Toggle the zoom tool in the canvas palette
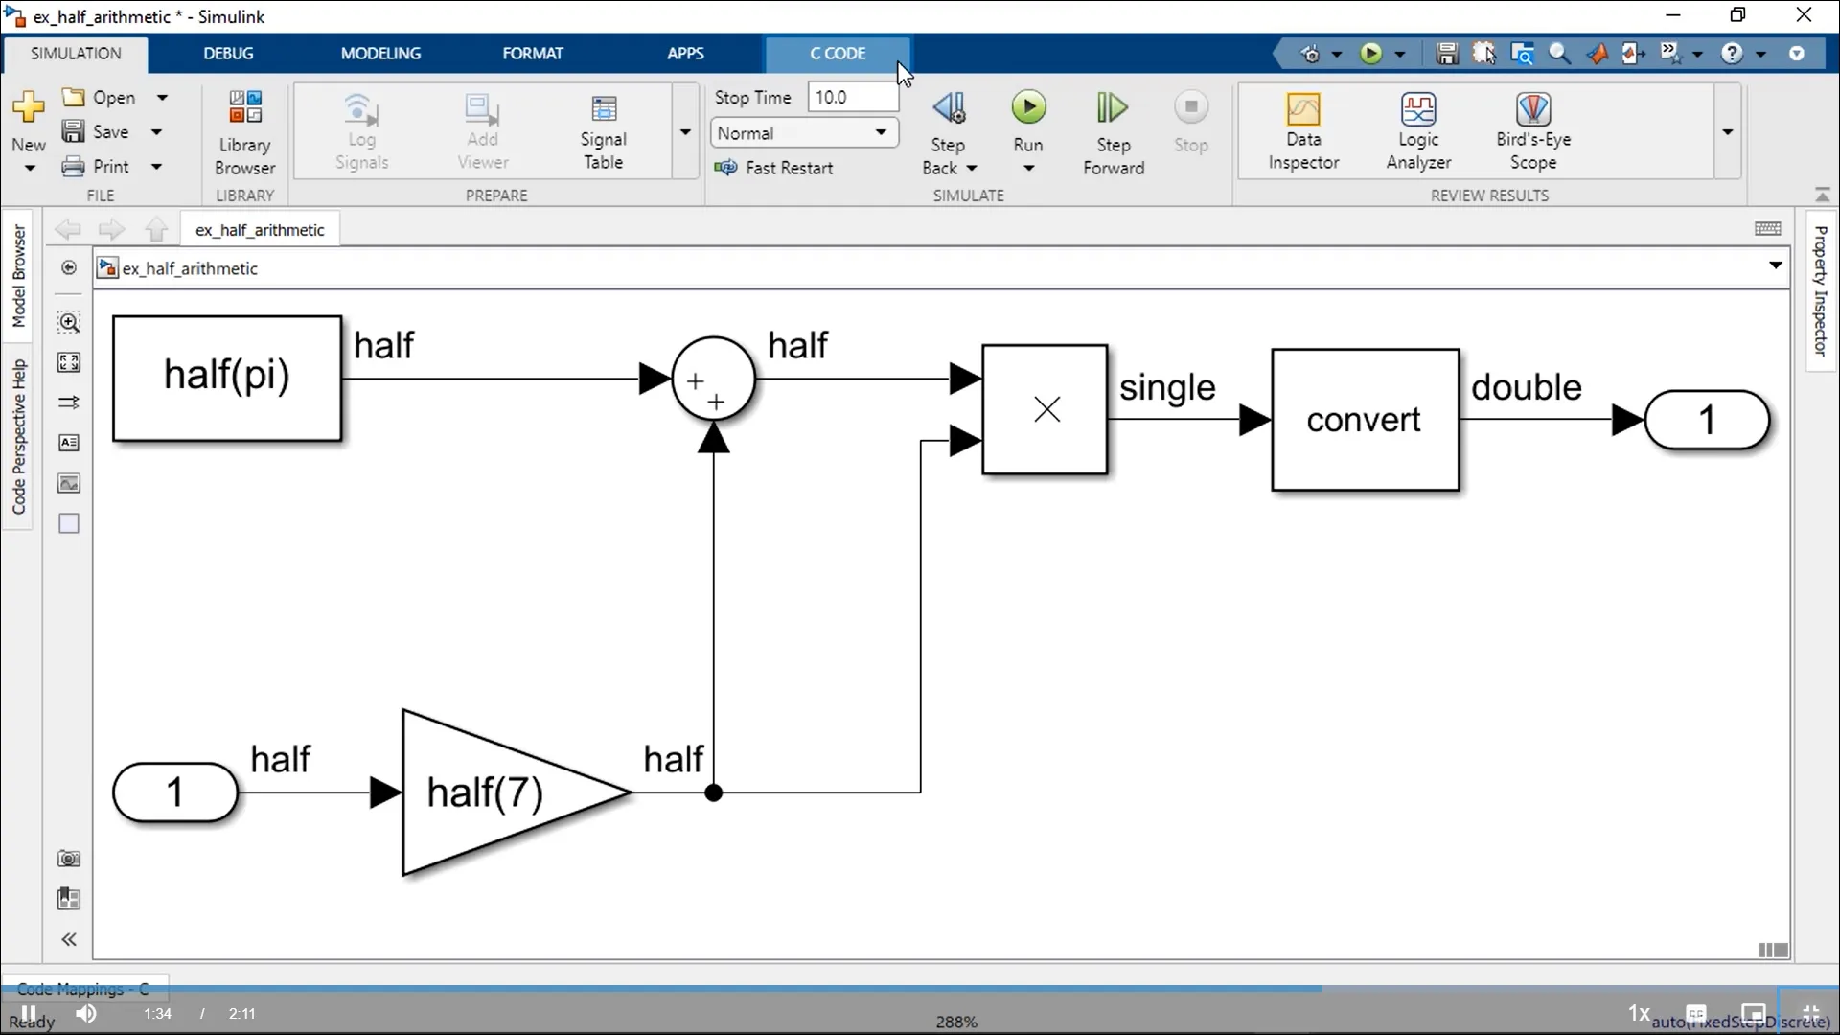The height and width of the screenshot is (1035, 1840). (68, 323)
